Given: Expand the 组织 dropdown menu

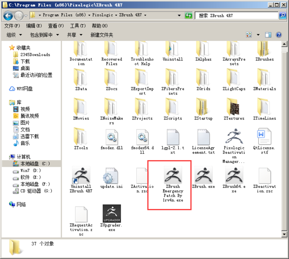Looking at the screenshot, I should (14, 35).
